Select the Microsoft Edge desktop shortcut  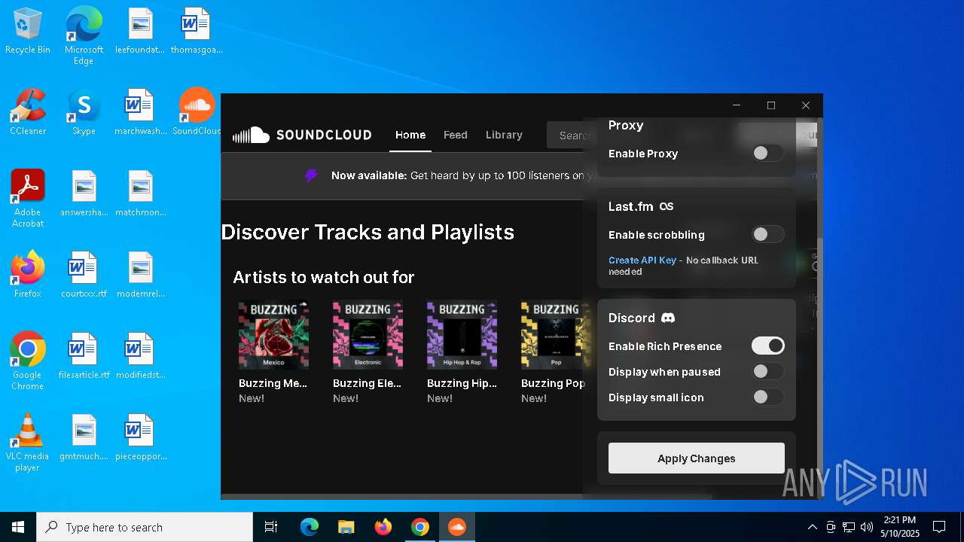click(84, 36)
